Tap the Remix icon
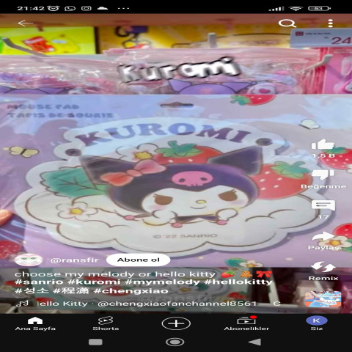The image size is (352, 352). click(x=323, y=267)
